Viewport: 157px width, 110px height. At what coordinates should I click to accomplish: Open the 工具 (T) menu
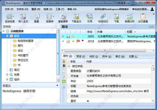(x=60, y=9)
